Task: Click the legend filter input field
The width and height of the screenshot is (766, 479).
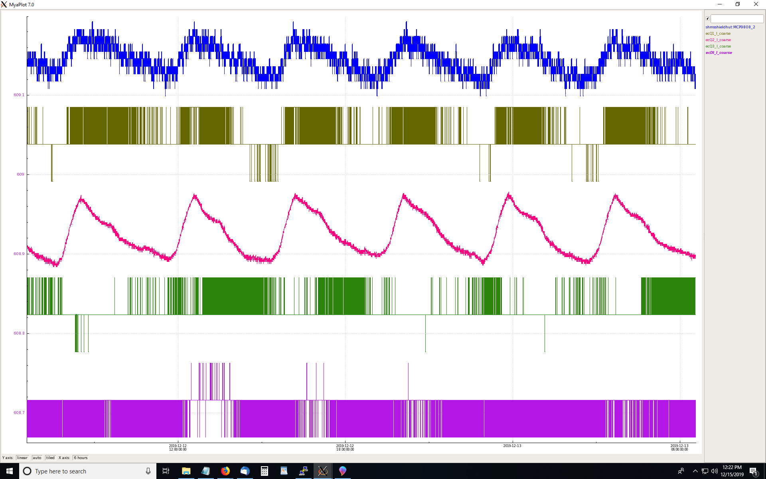Action: [x=737, y=19]
